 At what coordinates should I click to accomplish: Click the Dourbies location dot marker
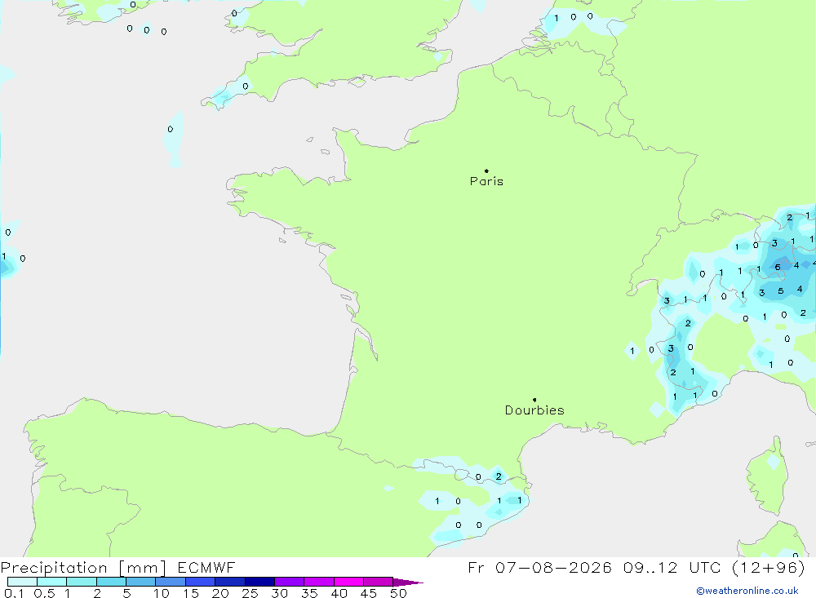coord(534,400)
